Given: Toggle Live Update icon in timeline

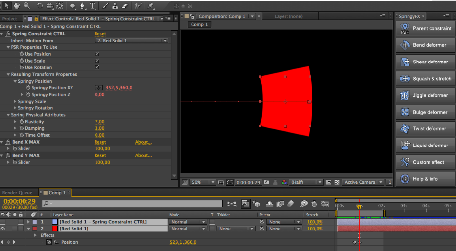Looking at the screenshot, I should tap(245, 204).
